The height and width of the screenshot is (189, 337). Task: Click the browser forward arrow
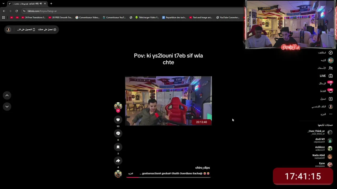coord(10,11)
